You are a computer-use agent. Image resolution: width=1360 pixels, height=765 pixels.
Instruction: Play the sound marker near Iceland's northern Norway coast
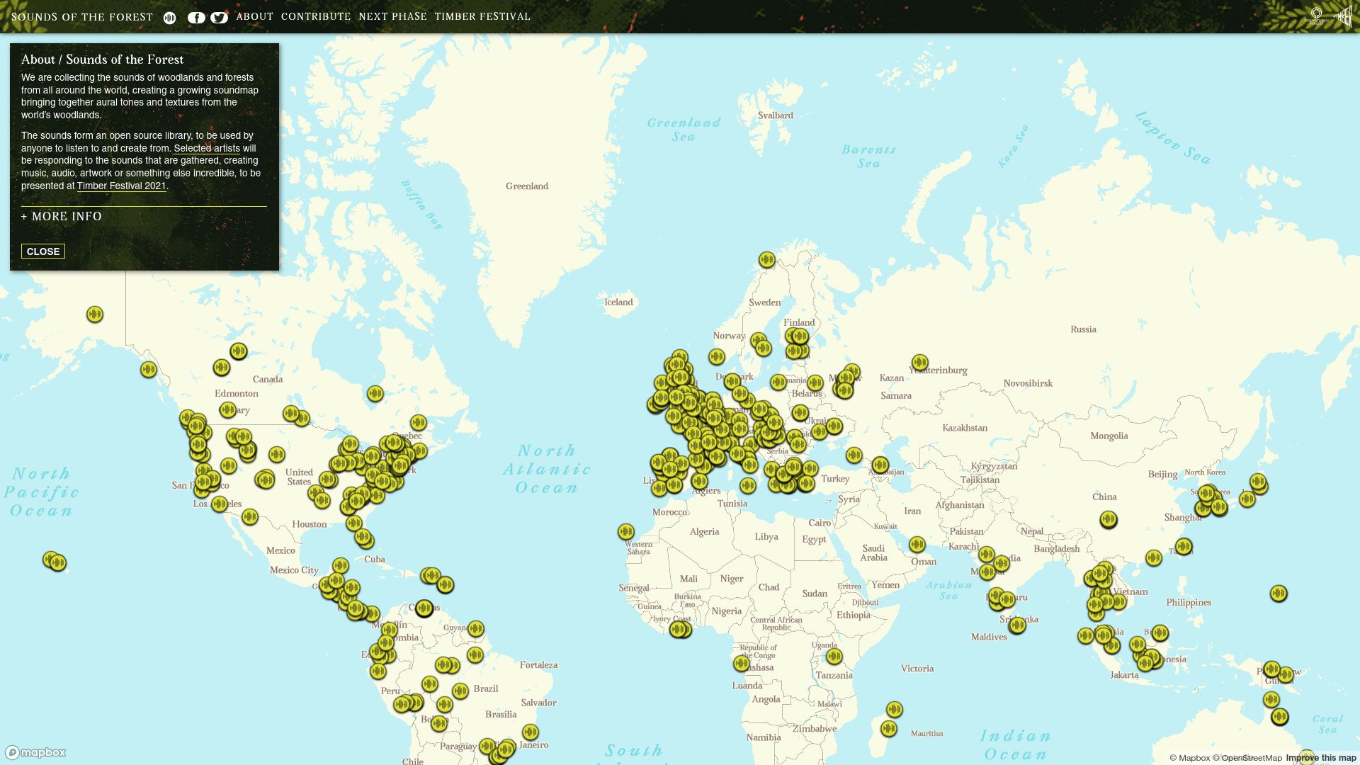tap(767, 260)
